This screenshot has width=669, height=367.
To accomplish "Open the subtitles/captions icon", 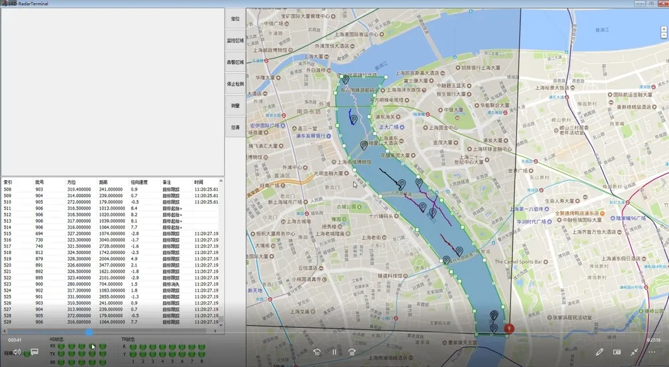I will [35, 352].
